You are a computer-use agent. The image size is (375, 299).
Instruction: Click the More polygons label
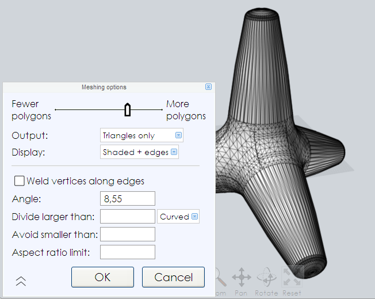(186, 110)
